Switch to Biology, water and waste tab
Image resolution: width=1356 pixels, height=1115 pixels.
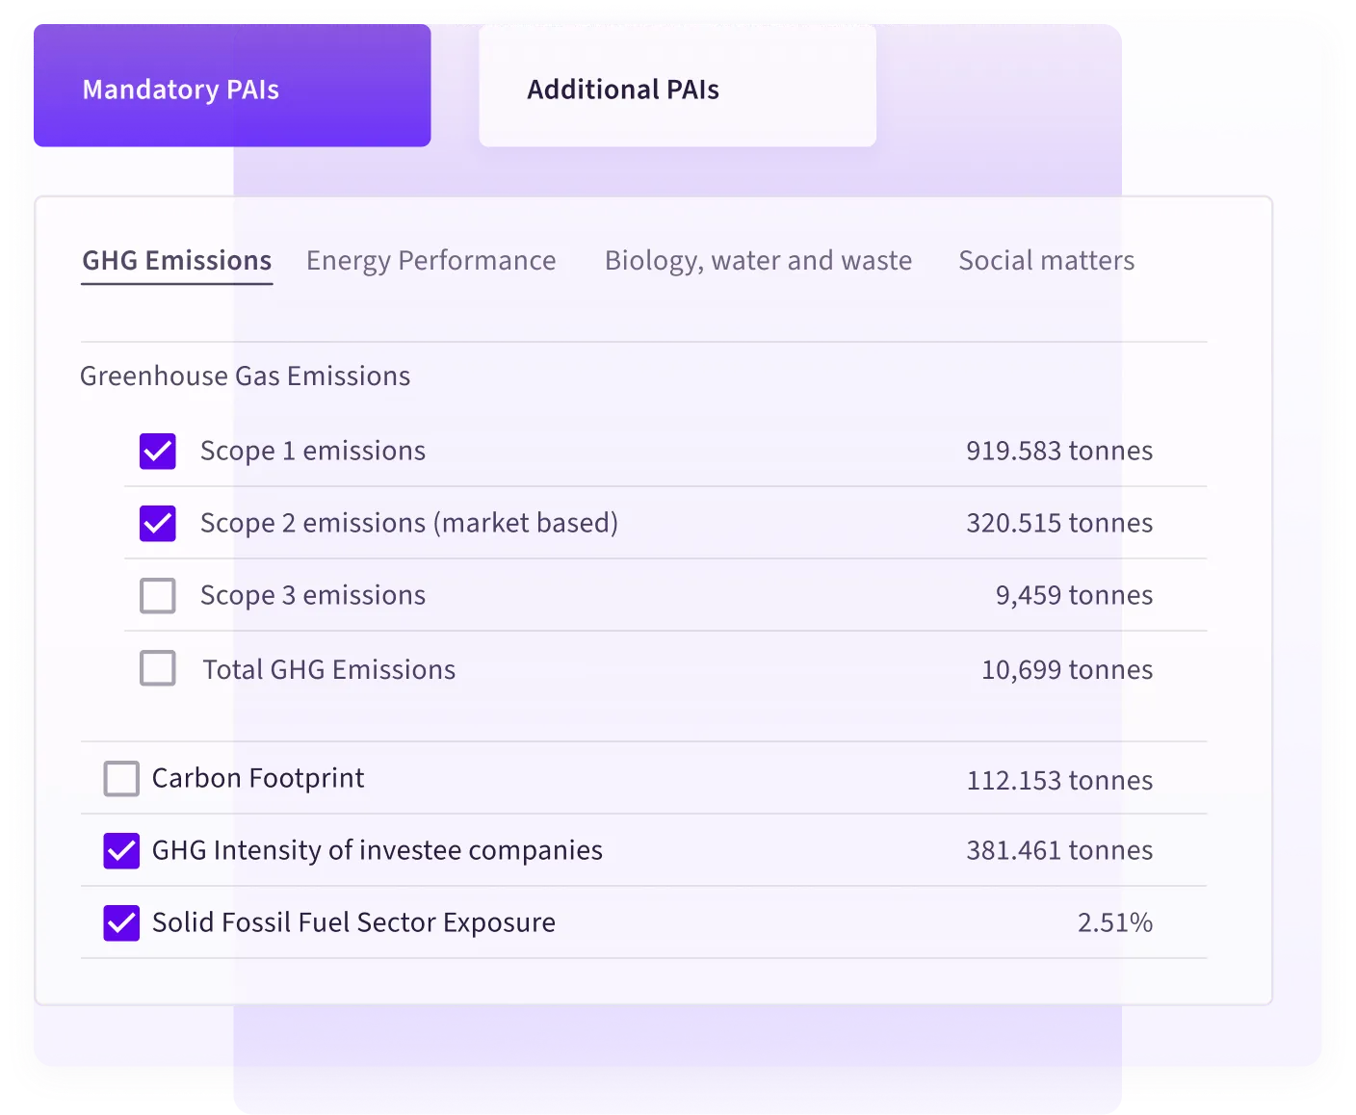click(x=758, y=260)
